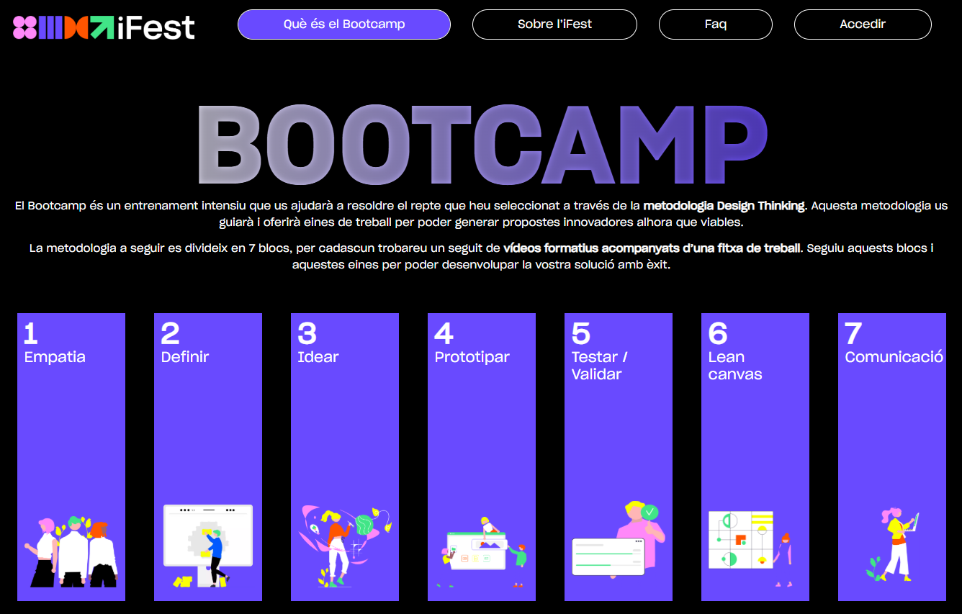The image size is (962, 614).
Task: Open the Què és el Bootcamp tab
Action: [343, 24]
